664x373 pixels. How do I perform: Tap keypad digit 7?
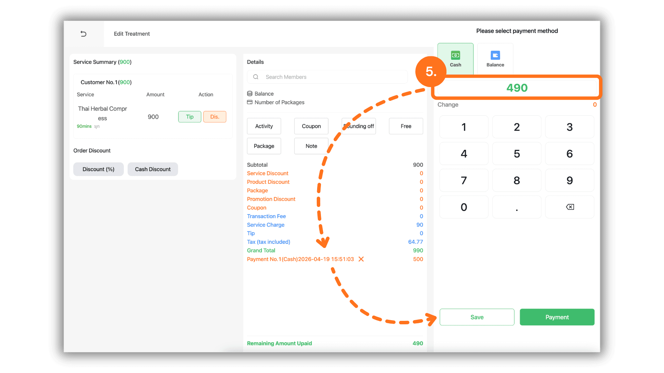(x=464, y=180)
